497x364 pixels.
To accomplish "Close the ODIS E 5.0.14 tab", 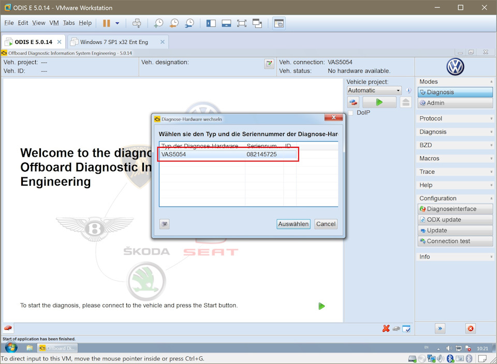I will [x=59, y=42].
